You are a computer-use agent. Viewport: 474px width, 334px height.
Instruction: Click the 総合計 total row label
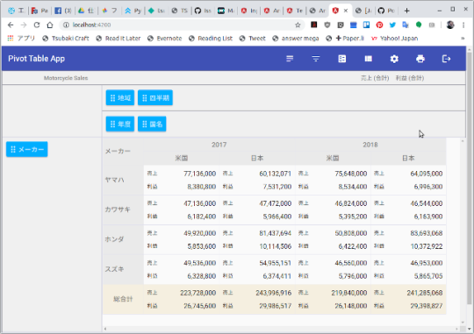(x=123, y=299)
